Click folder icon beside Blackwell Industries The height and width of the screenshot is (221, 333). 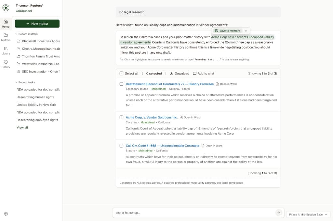pos(19,41)
